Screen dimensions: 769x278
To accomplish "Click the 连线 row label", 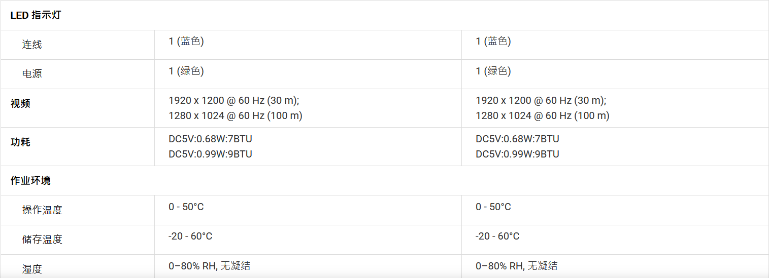I will [32, 45].
